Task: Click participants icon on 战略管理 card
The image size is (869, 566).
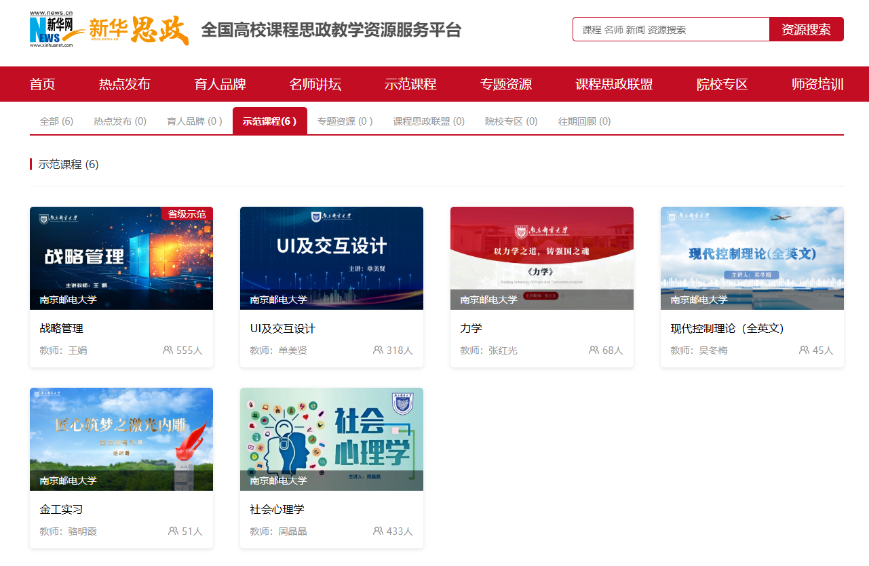Action: pyautogui.click(x=168, y=350)
